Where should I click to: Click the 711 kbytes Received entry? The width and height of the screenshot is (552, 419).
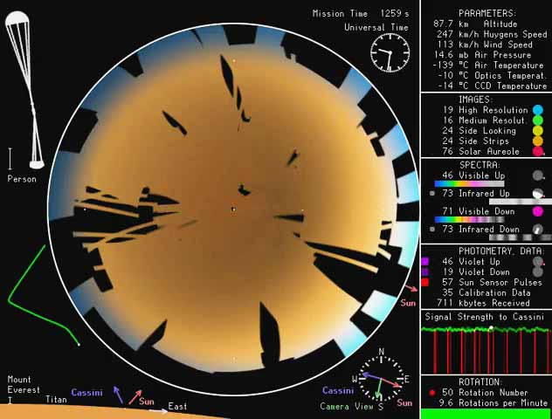click(x=483, y=303)
